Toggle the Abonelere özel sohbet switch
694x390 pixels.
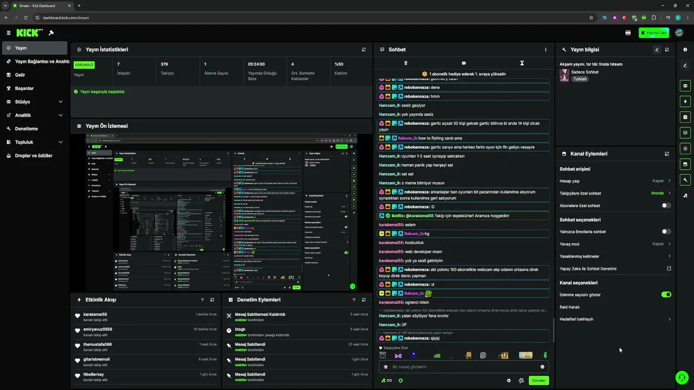[666, 206]
